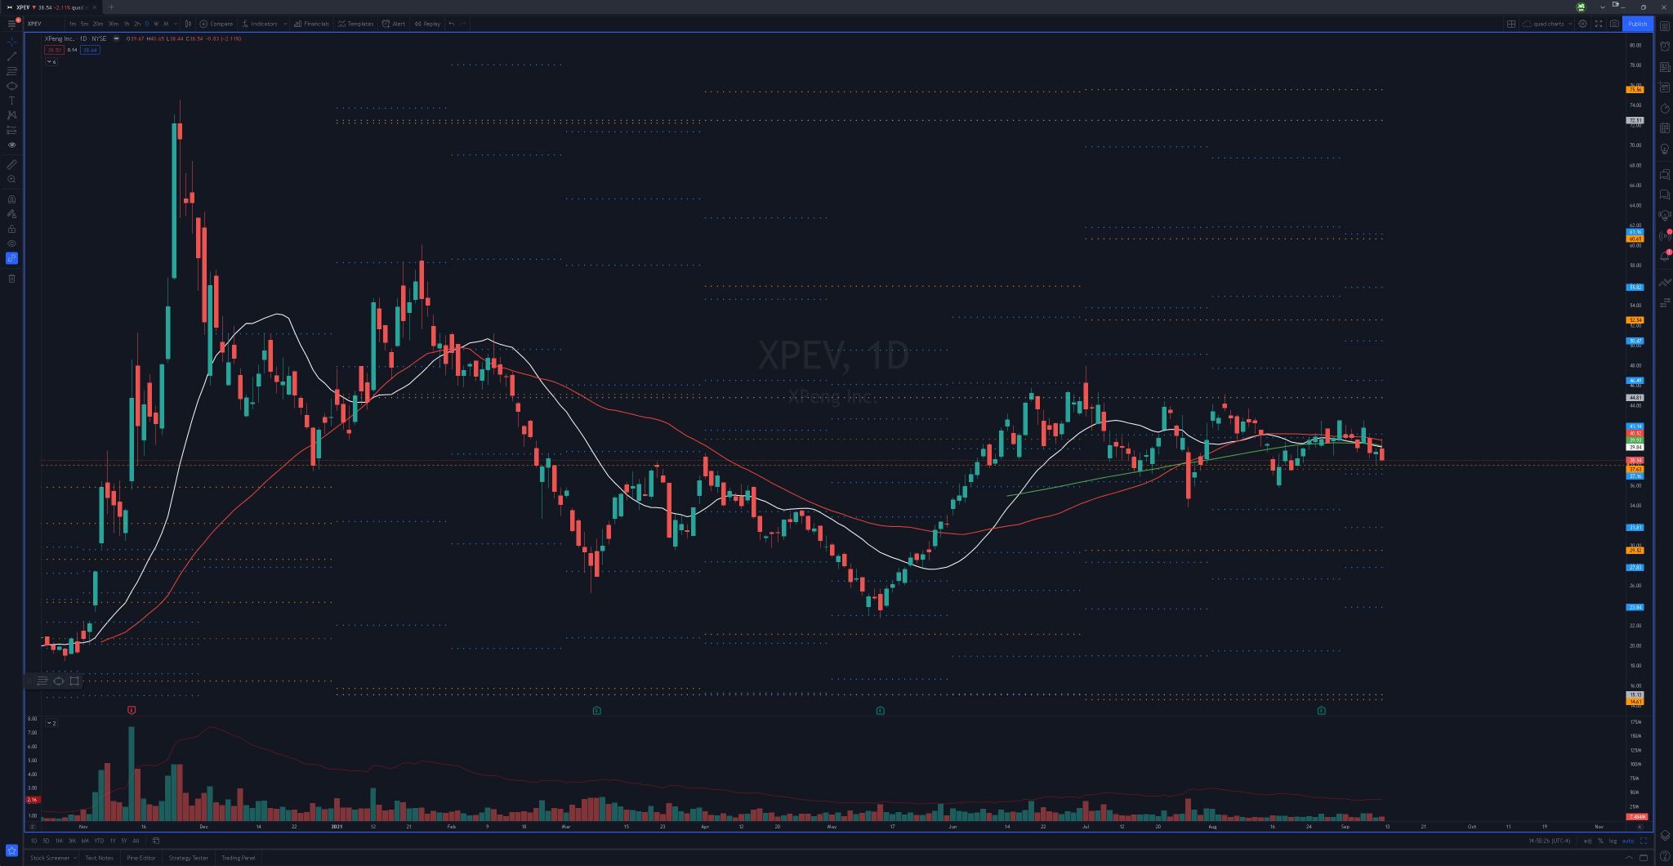Viewport: 1673px width, 866px height.
Task: Open the select layout grid icon
Action: pyautogui.click(x=1511, y=24)
